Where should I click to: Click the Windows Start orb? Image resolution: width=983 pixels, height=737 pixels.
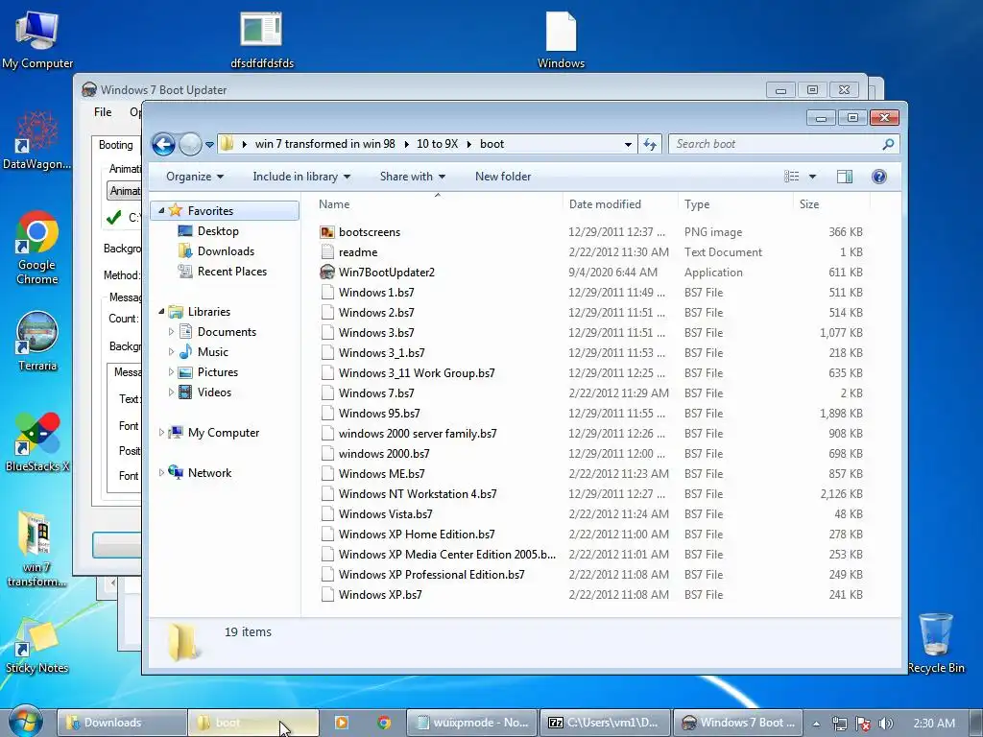pos(25,722)
